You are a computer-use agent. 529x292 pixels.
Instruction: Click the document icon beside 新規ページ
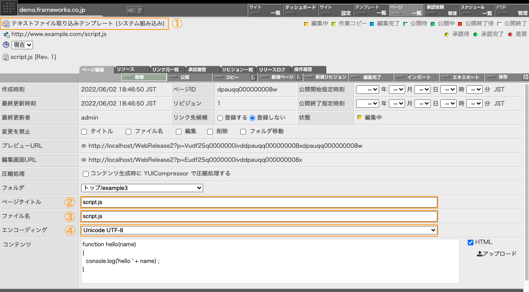click(x=299, y=77)
